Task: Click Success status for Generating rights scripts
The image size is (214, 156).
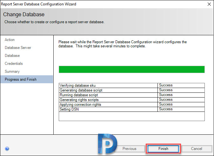Action: pos(166,99)
